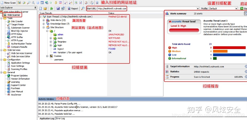The image size is (247, 120).
Task: Collapse the Scan Thread 1 node
Action: (40, 17)
